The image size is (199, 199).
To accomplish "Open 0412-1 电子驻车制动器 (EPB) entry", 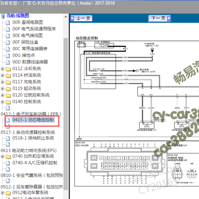I will pos(31,114).
